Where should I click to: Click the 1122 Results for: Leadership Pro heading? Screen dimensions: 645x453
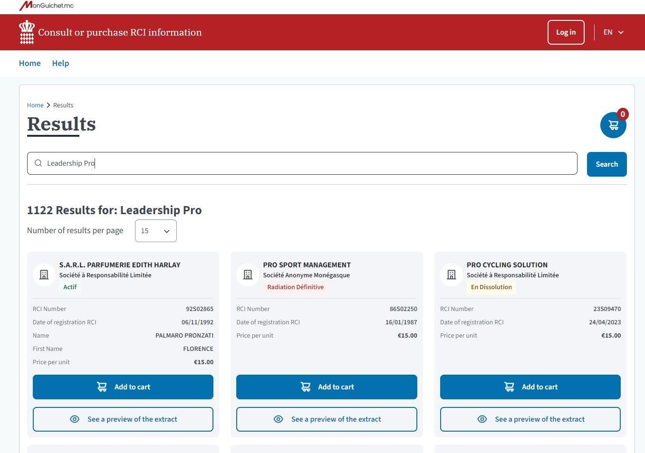(115, 210)
